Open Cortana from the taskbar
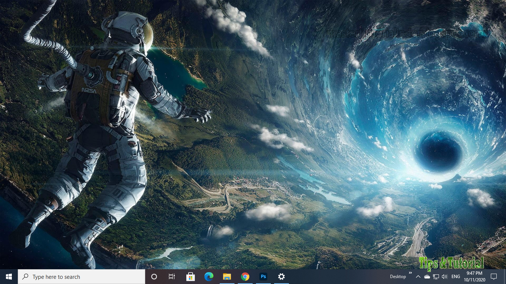 point(154,277)
